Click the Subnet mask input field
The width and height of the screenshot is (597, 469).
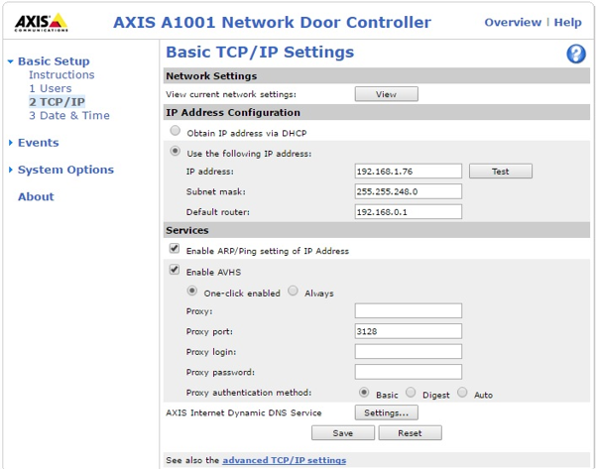tap(409, 191)
